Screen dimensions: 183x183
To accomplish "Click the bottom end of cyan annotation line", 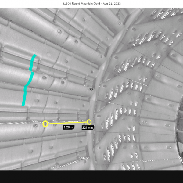I will point(23,105).
